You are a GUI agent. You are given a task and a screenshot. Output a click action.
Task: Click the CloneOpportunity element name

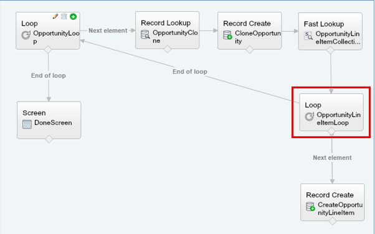[258, 37]
